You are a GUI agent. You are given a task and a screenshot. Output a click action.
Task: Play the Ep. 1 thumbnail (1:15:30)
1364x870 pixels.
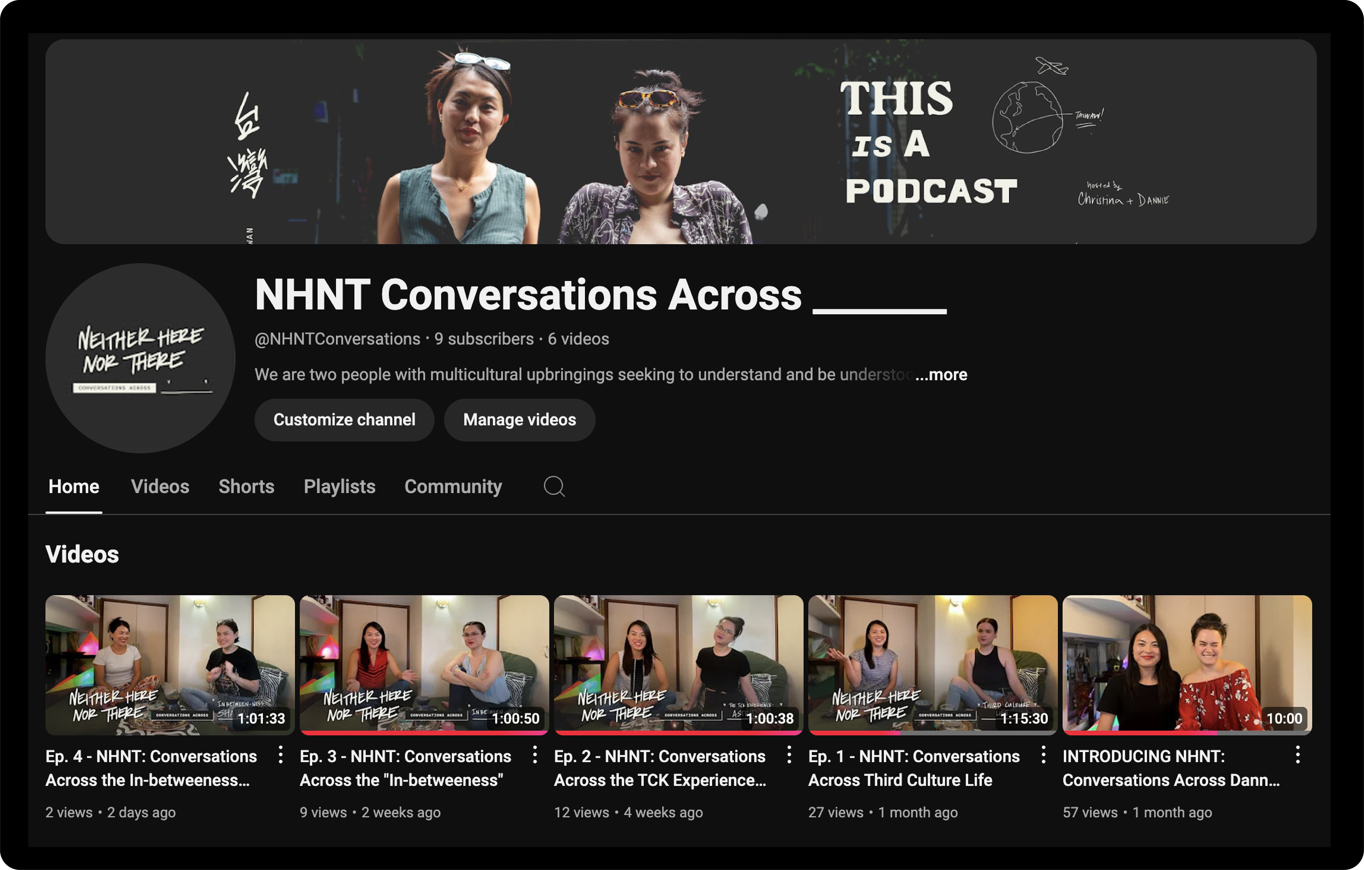(x=933, y=665)
